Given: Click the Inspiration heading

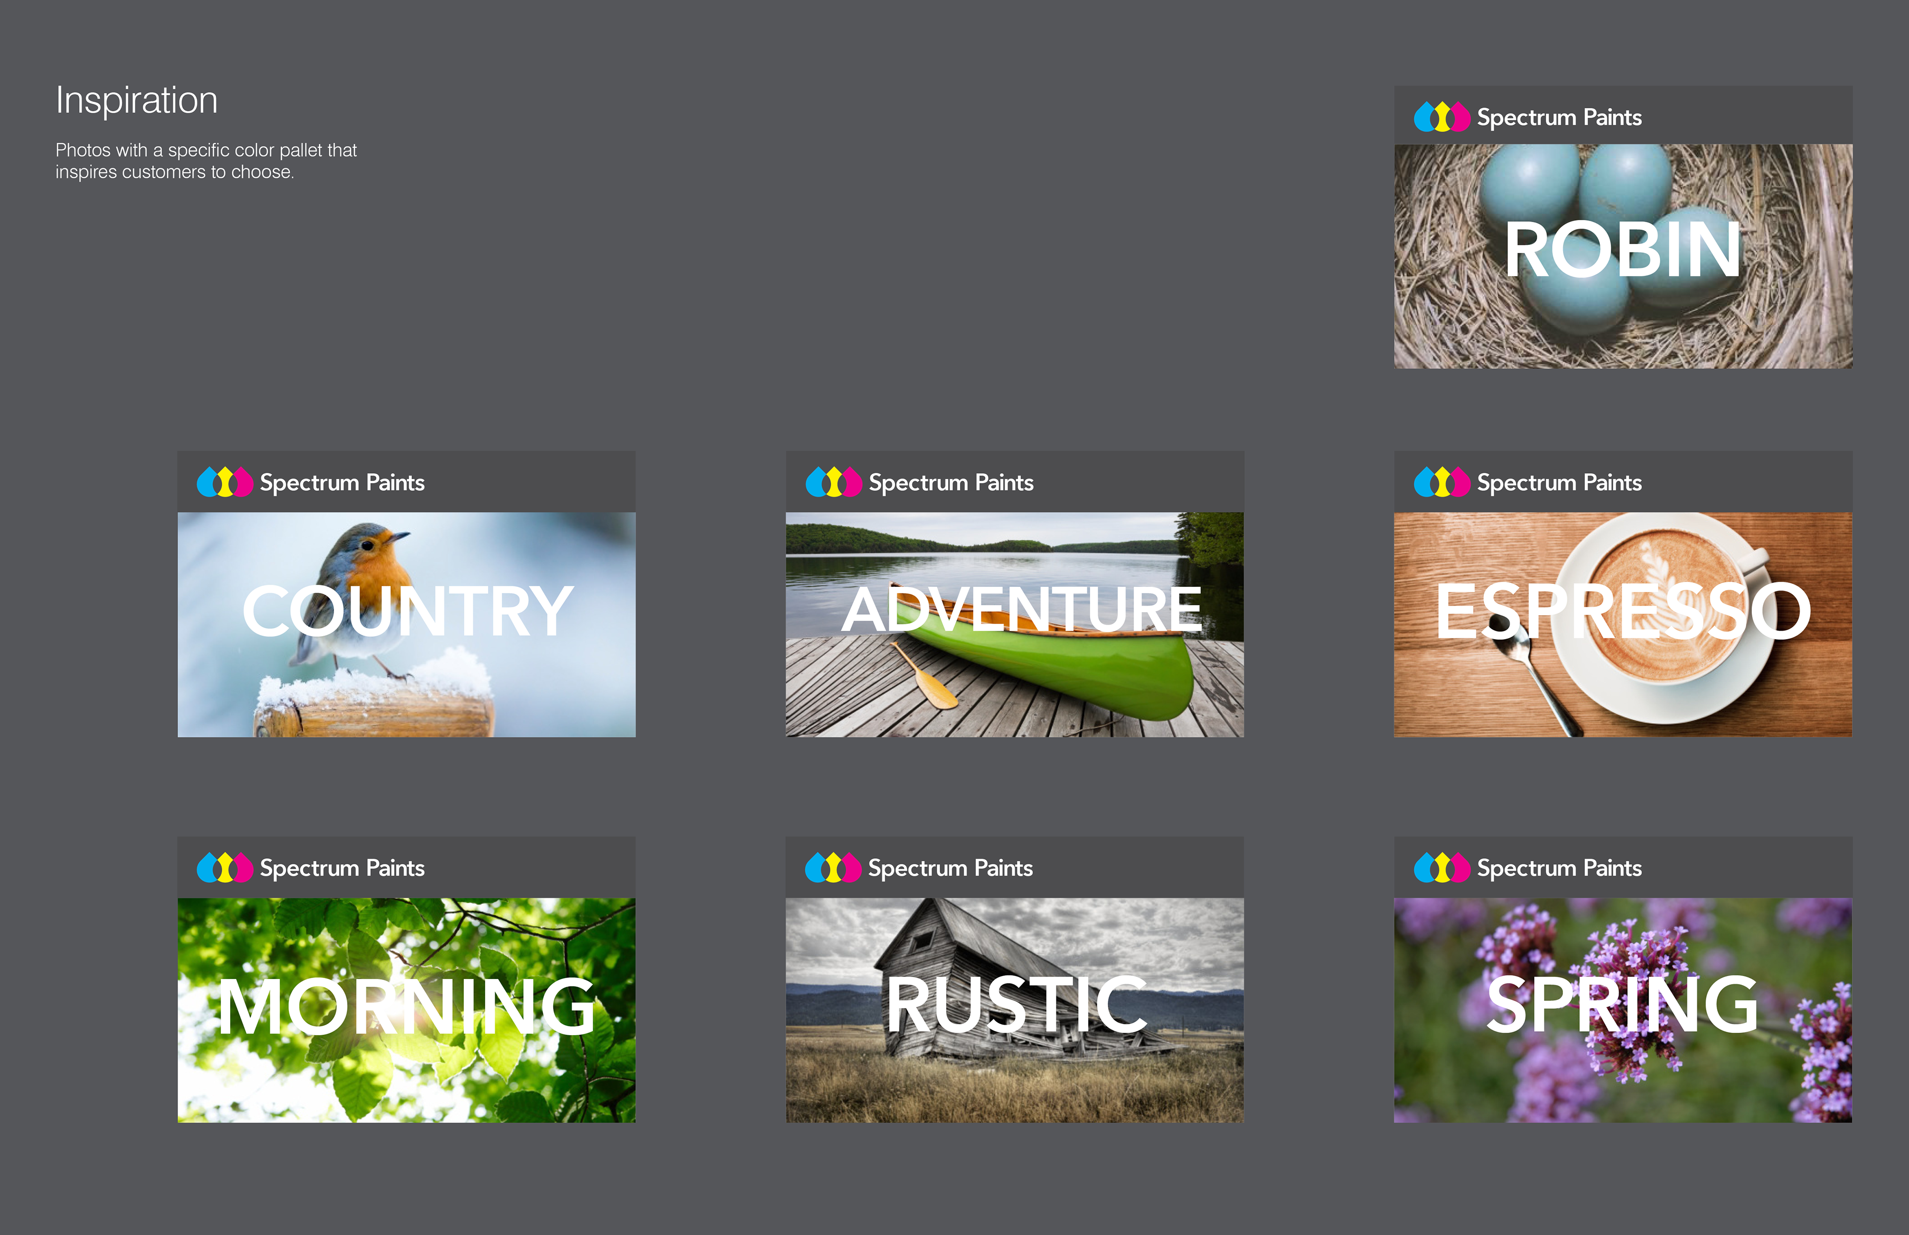Looking at the screenshot, I should 136,101.
